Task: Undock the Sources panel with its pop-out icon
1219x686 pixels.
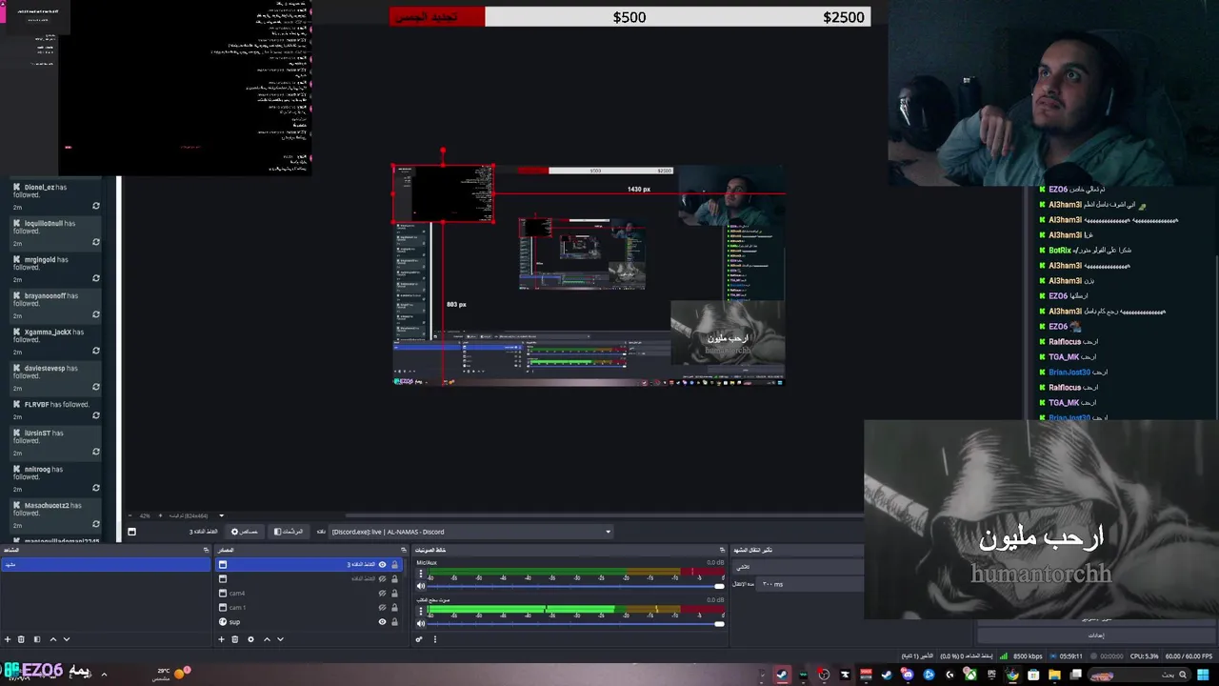Action: [403, 550]
